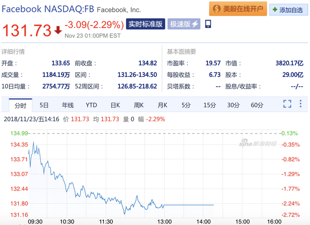The image size is (310, 225).
Task: Switch to 年线 yearly chart tab
Action: tap(67, 105)
